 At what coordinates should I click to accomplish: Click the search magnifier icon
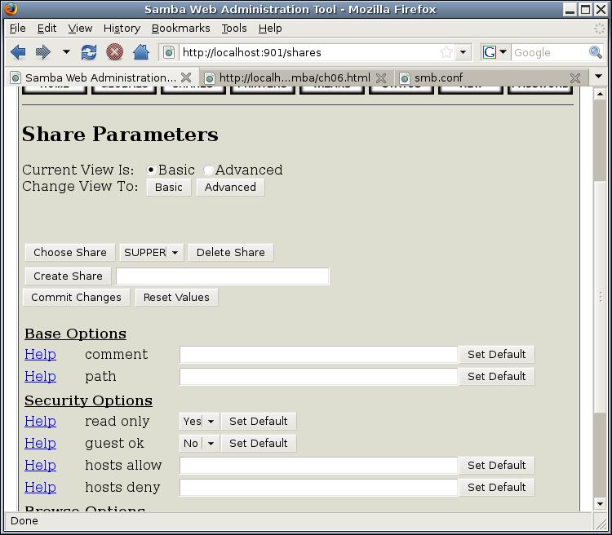click(x=596, y=52)
